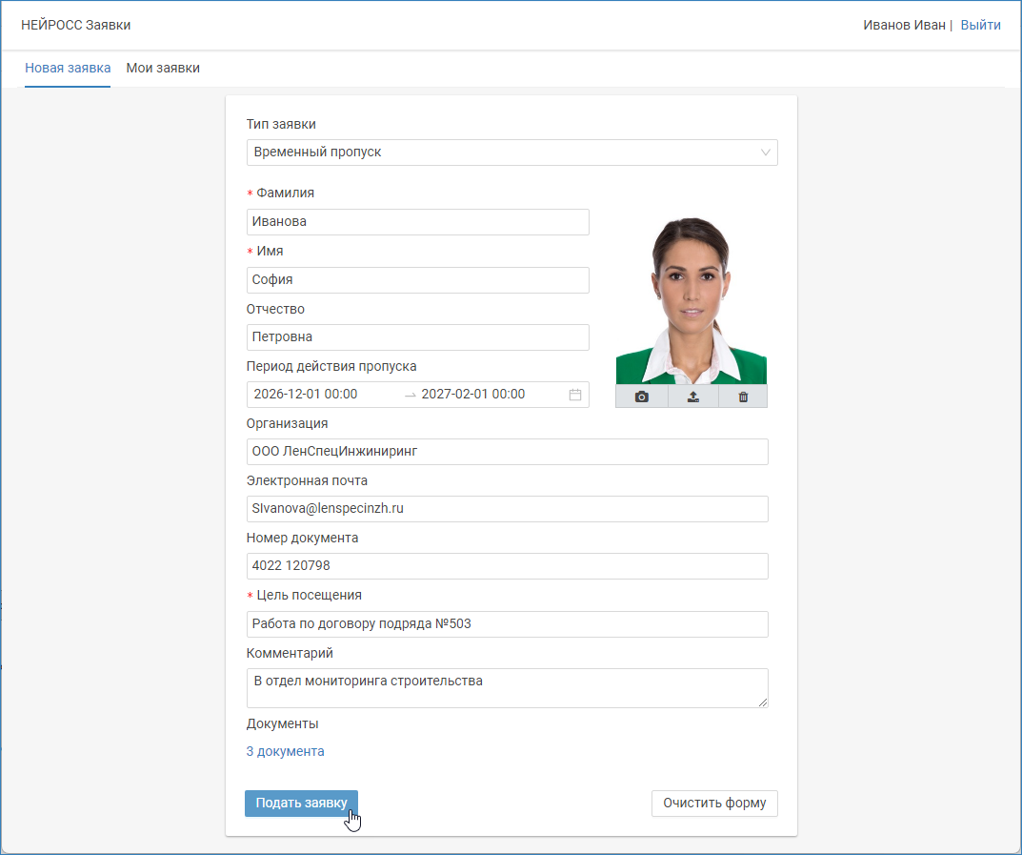Open calendar icon in pass period field
The height and width of the screenshot is (855, 1022).
click(x=575, y=395)
